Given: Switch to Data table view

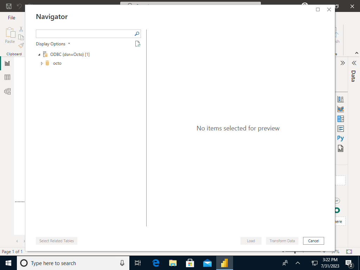Looking at the screenshot, I should (x=7, y=77).
